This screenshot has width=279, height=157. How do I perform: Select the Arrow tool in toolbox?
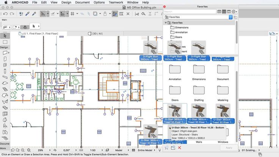pos(5,36)
